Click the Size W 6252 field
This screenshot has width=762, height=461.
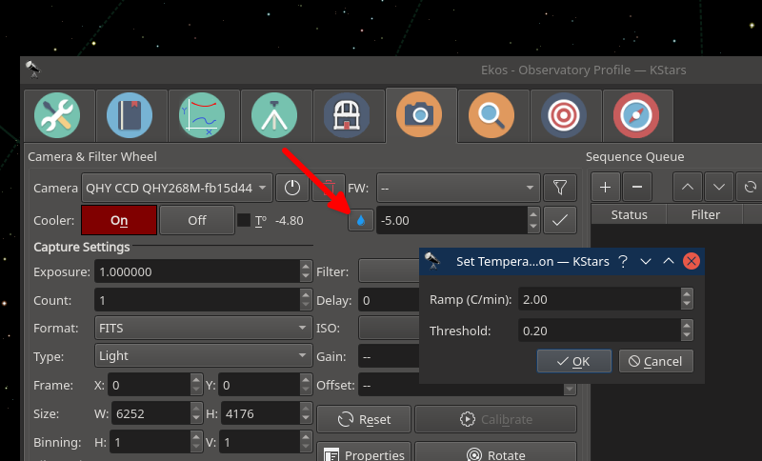click(150, 413)
